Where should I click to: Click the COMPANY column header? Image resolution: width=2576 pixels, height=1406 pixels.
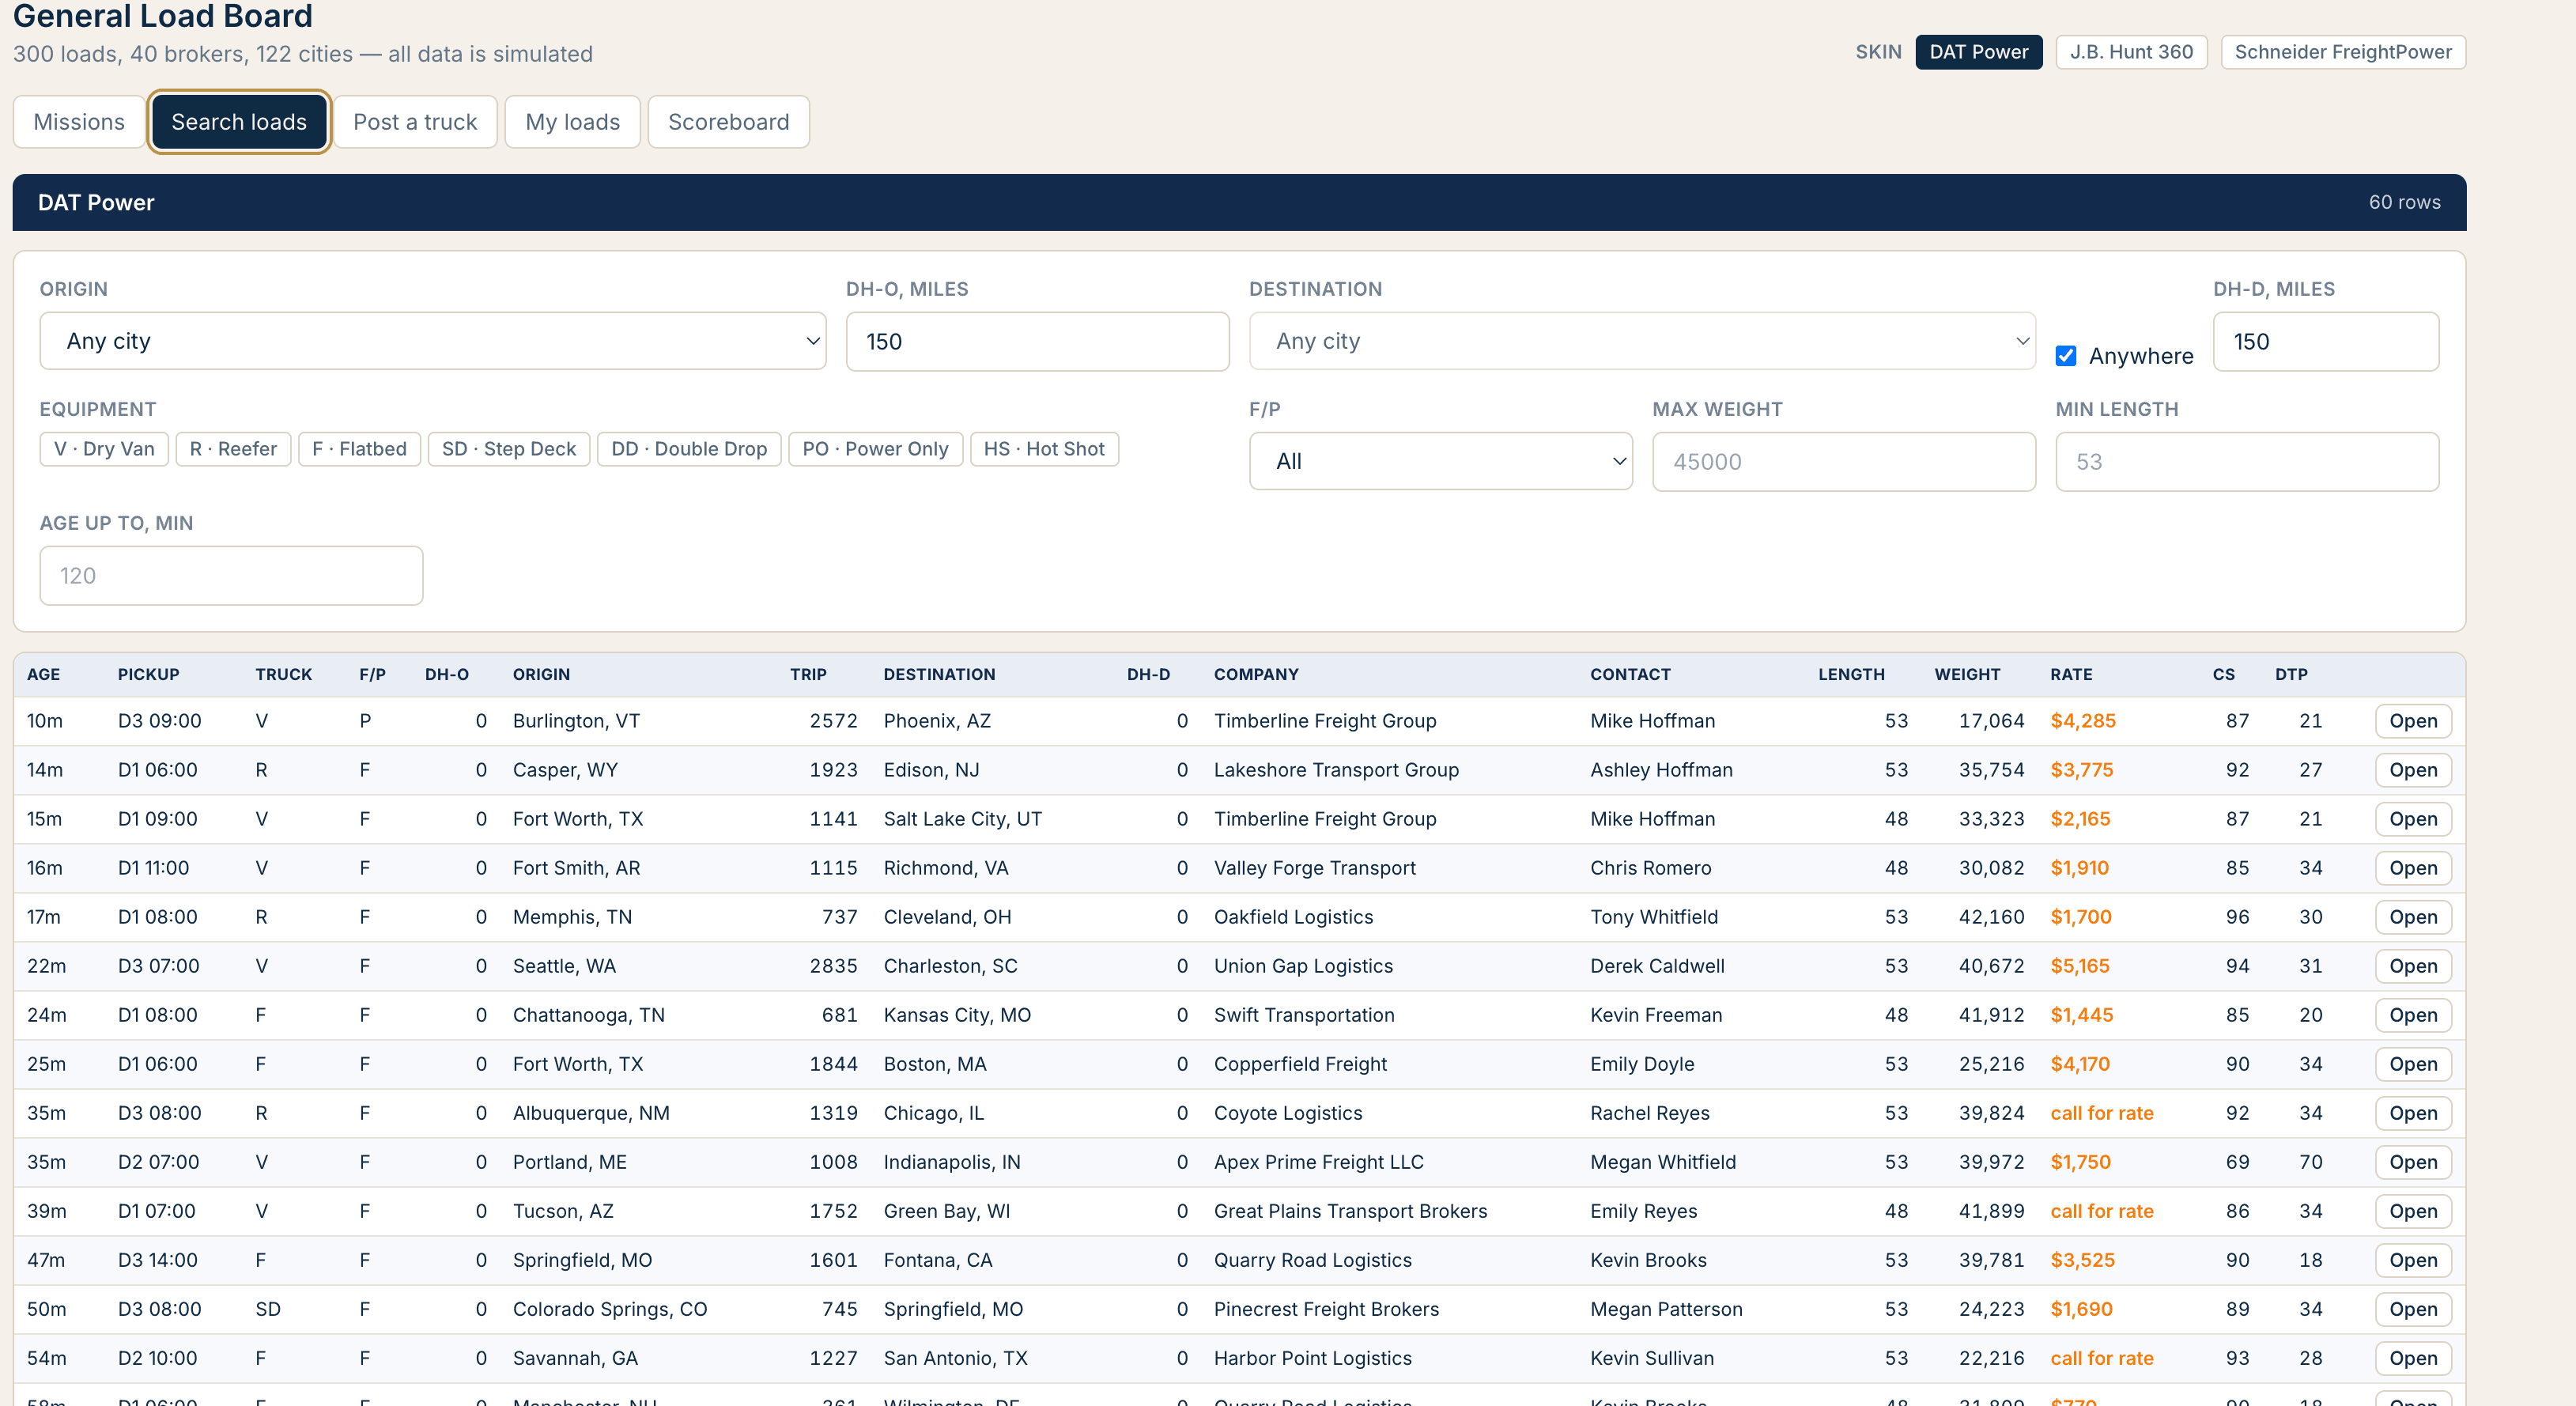[1256, 674]
